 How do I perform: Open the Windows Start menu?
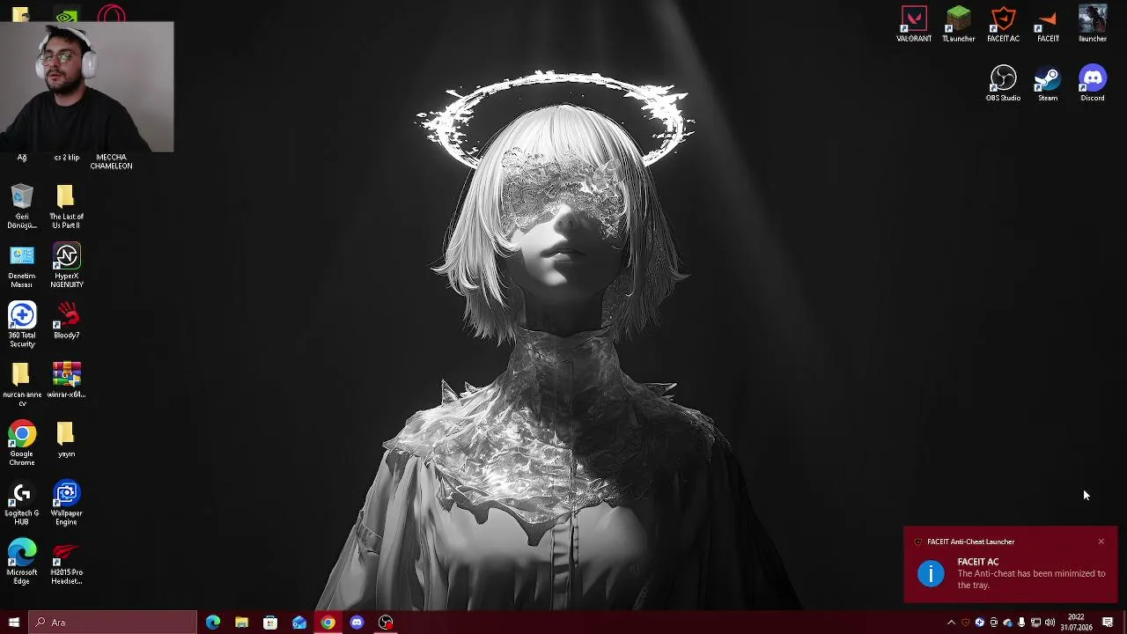coord(14,623)
